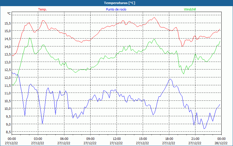
Task: Select the blue 'Punto de rocío' legend label
Action: pyautogui.click(x=116, y=9)
